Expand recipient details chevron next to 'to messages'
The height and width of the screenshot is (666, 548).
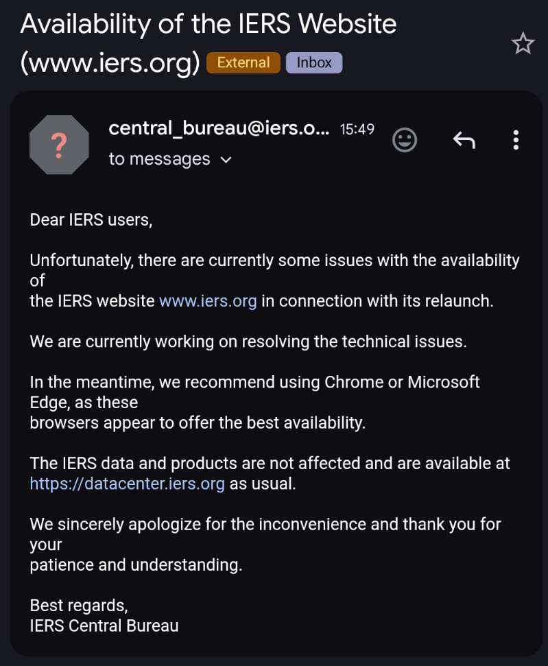click(226, 160)
